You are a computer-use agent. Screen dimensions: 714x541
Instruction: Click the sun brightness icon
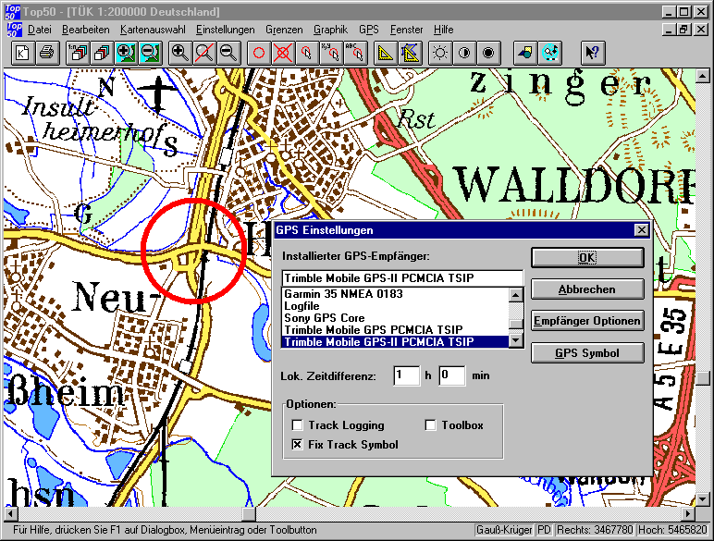tap(440, 54)
